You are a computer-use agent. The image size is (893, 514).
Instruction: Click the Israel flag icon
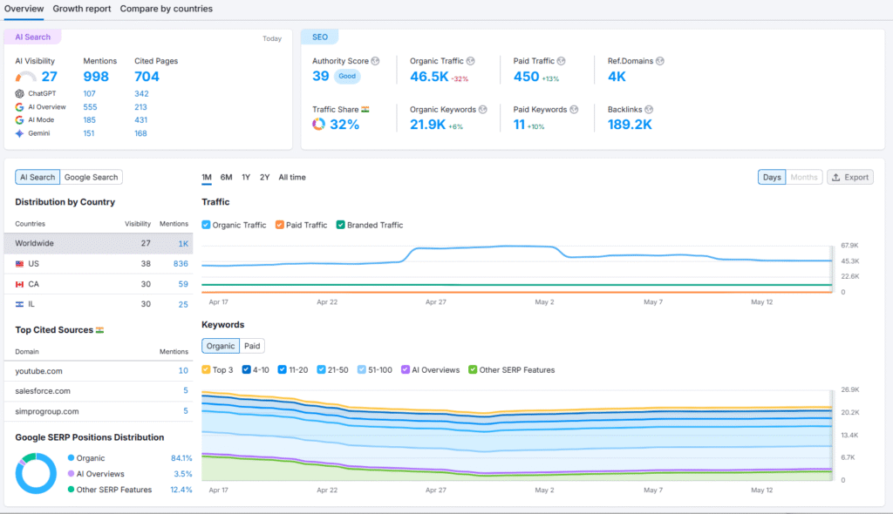[19, 305]
